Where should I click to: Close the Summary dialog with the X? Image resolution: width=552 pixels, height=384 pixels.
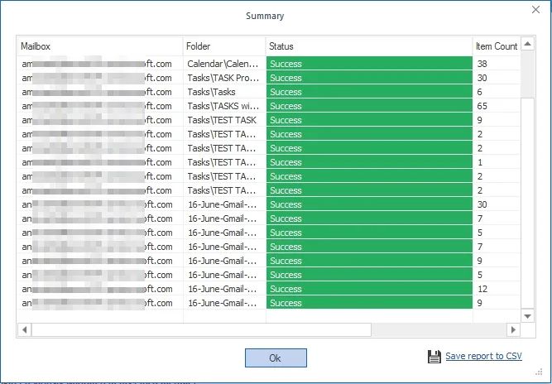pos(535,9)
